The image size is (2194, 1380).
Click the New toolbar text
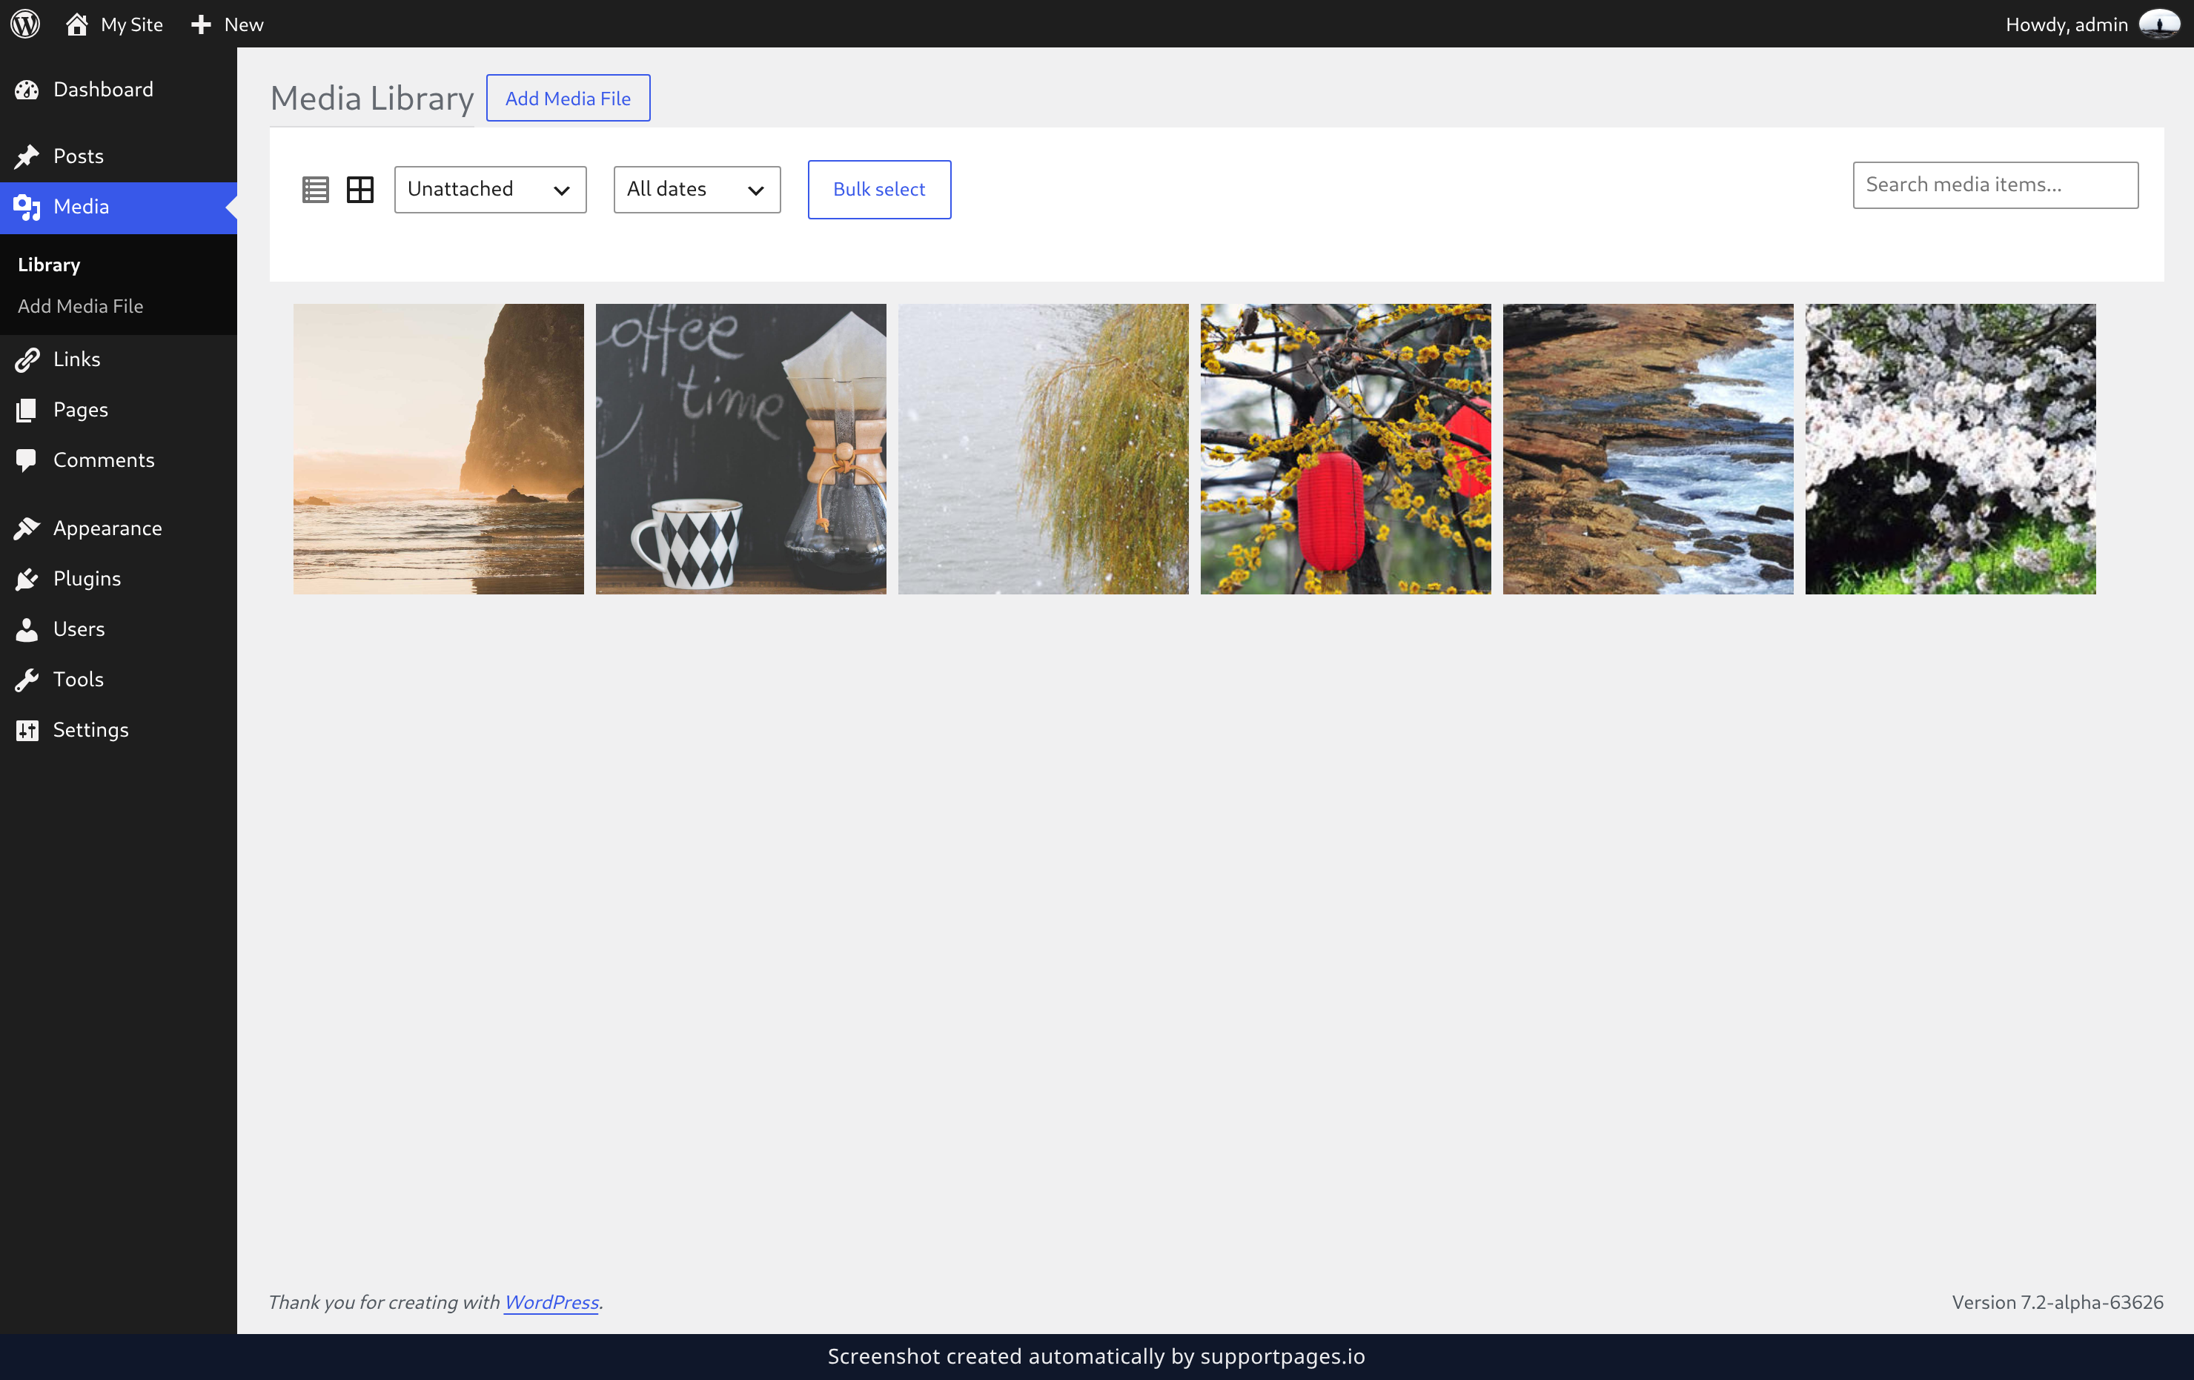click(x=243, y=24)
